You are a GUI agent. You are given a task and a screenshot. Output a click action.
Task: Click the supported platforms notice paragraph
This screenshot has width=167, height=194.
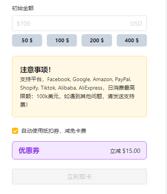pos(77,92)
